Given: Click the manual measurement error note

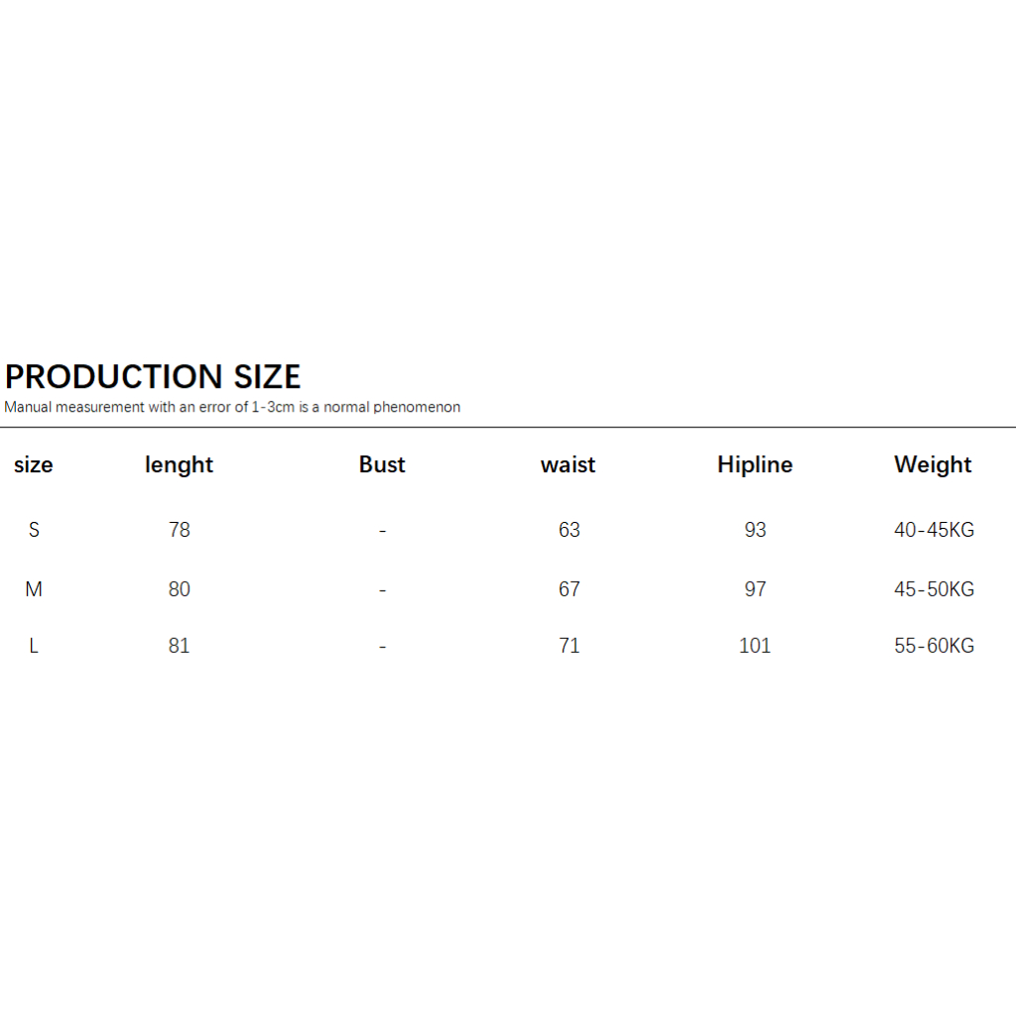Looking at the screenshot, I should point(232,407).
